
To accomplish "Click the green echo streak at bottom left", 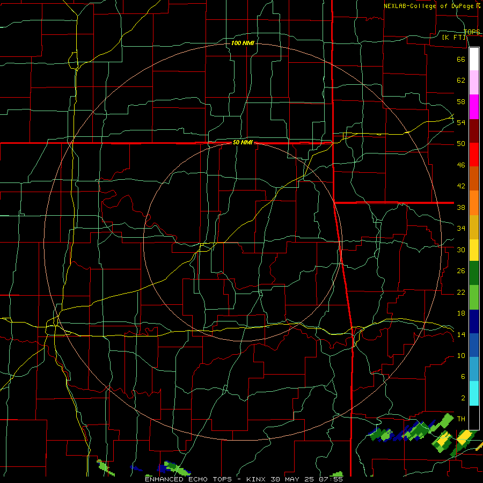I will click(x=105, y=467).
